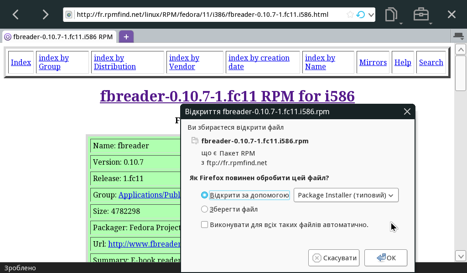This screenshot has width=467, height=273.
Task: Switch to the fbreader-0.10.7-1.fc11.i586 RPM tab
Action: (58, 36)
